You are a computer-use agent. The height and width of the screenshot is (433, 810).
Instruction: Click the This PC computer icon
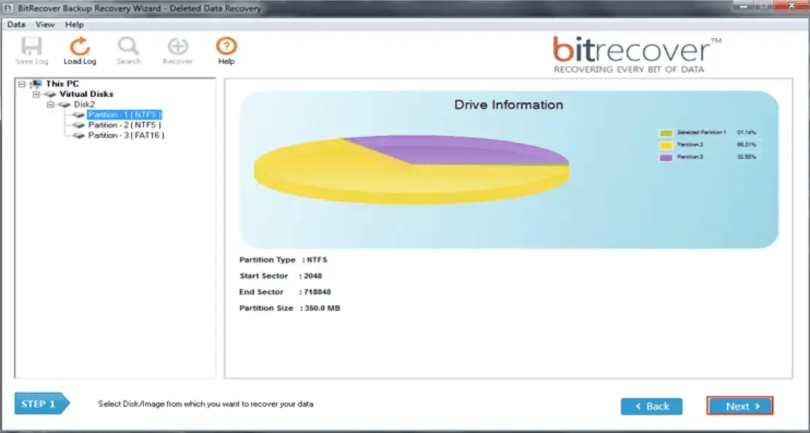pos(36,84)
